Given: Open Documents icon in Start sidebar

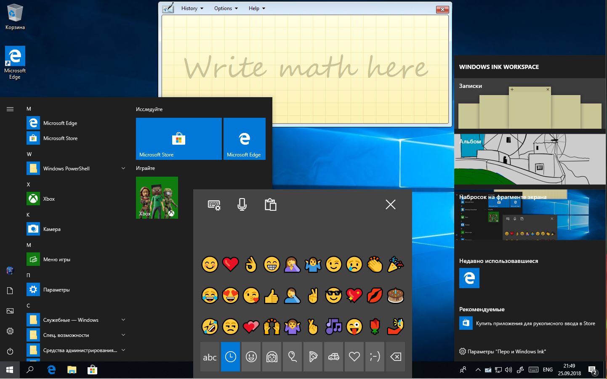Looking at the screenshot, I should tap(10, 291).
